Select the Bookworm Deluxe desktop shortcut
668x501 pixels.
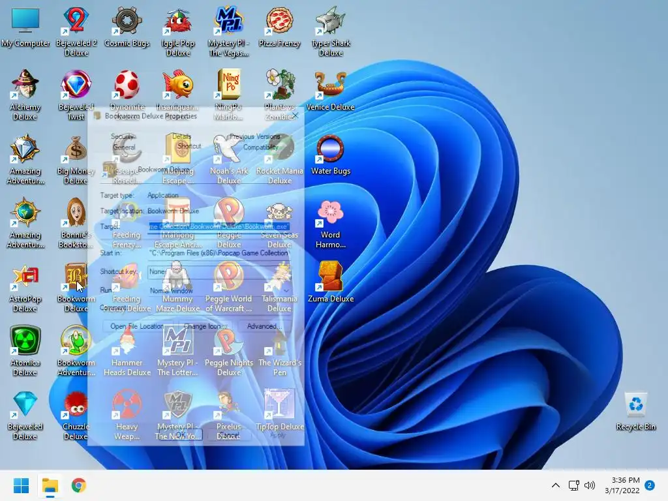click(76, 287)
